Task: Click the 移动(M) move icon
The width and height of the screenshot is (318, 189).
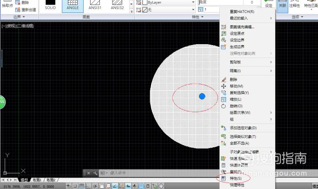Action: point(224,86)
